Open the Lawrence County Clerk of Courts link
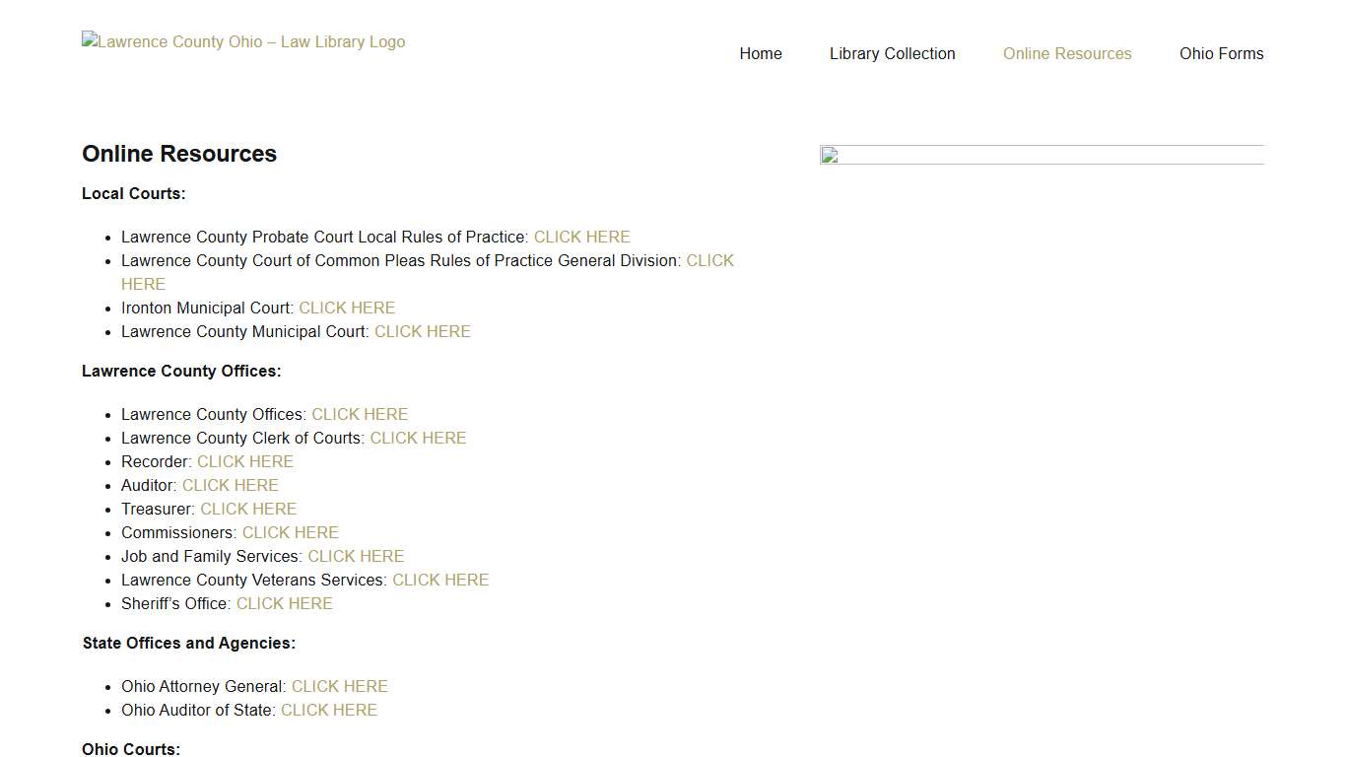Viewport: 1346px width, 757px height. [x=418, y=438]
